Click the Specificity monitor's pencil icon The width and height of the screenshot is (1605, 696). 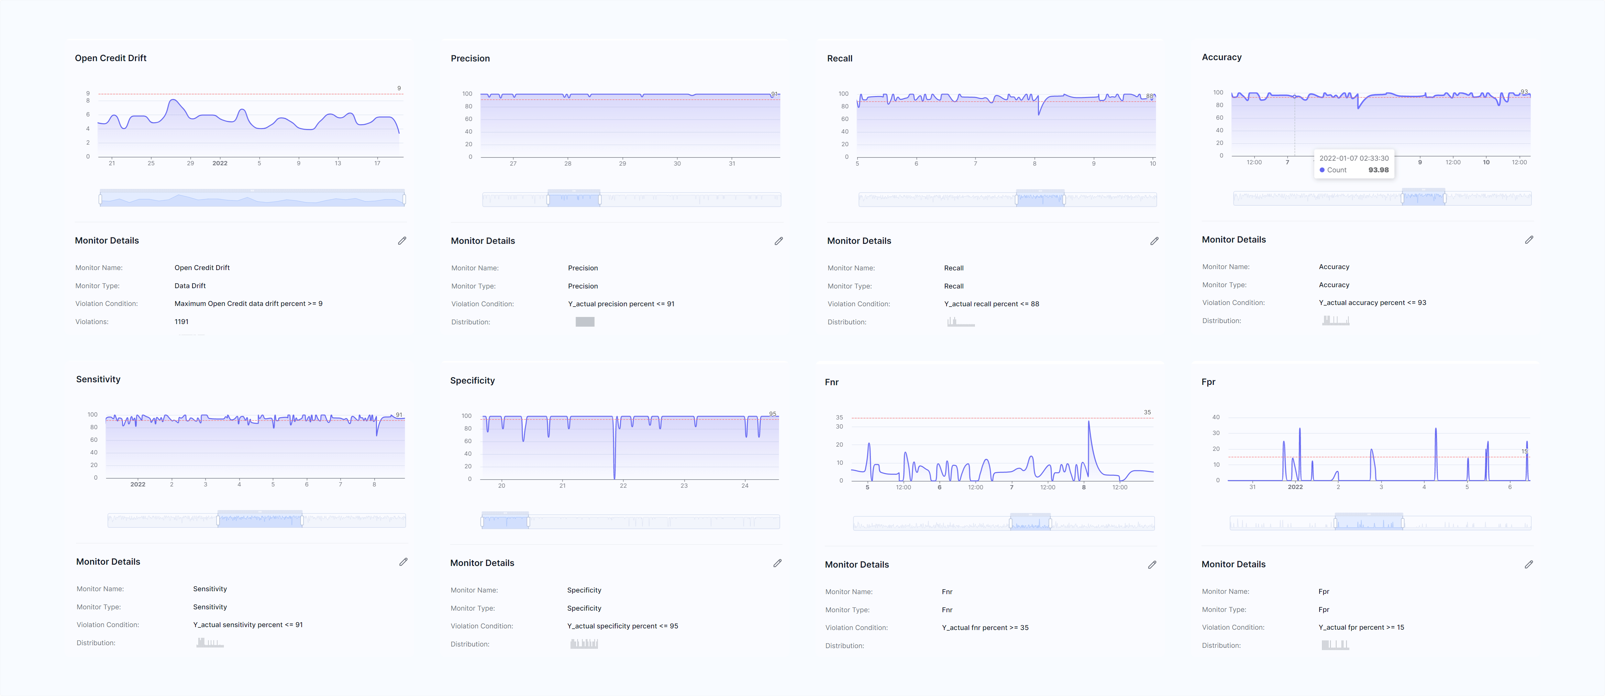(777, 563)
